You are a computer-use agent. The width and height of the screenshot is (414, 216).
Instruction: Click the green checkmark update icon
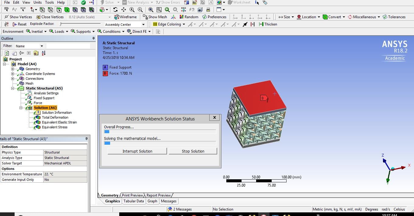[83, 2]
